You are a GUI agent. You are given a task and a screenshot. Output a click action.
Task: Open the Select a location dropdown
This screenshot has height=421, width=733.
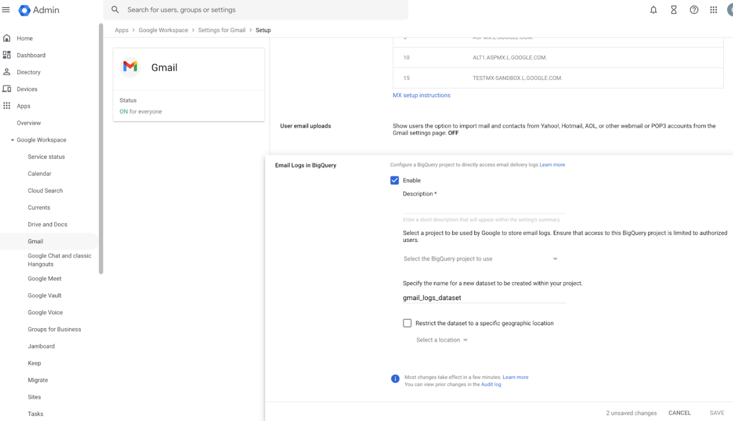coord(442,340)
